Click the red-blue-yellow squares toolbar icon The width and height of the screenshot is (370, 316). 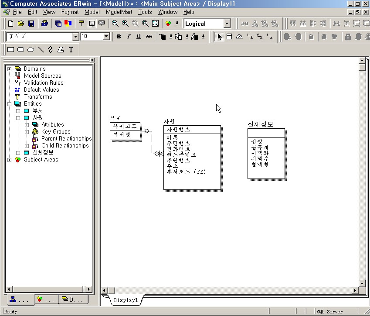pos(68,24)
